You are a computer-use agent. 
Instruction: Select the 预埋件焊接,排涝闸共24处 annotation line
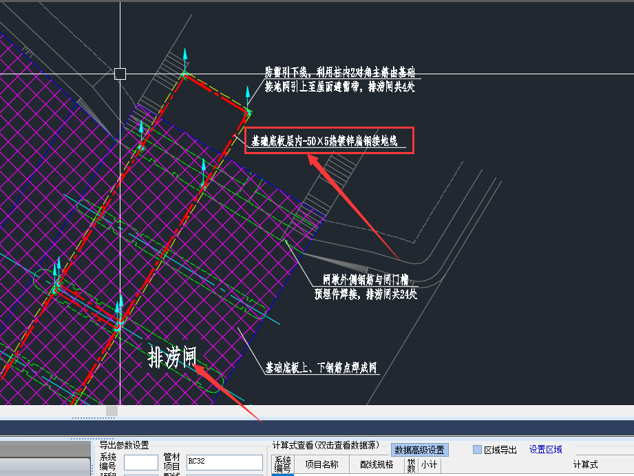(x=366, y=294)
